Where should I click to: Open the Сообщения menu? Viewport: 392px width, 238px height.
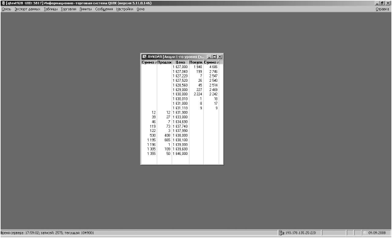(104, 9)
